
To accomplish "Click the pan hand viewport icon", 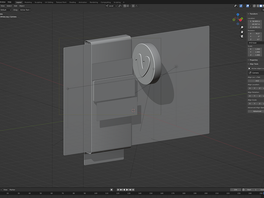I will tap(242, 32).
